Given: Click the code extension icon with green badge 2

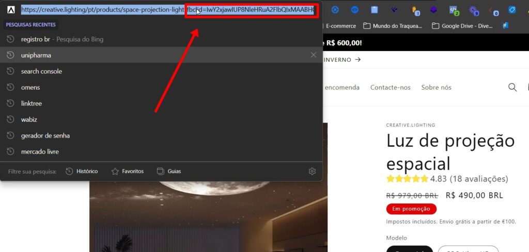Looking at the screenshot, I should click(x=454, y=10).
